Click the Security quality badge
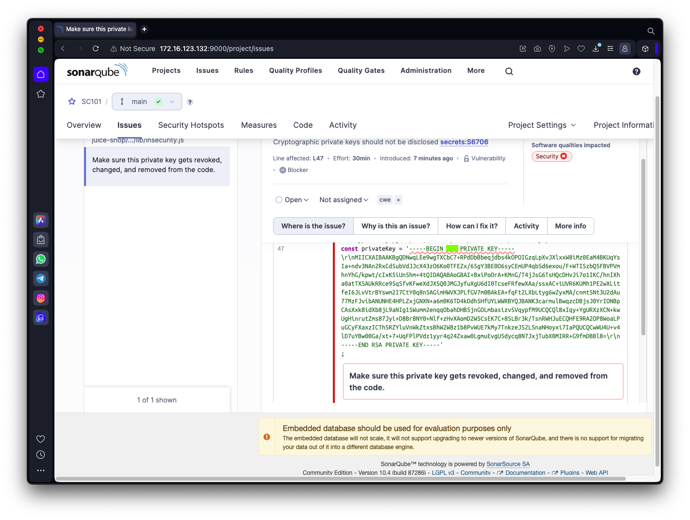Screen dimensions: 690x520 click(x=552, y=156)
